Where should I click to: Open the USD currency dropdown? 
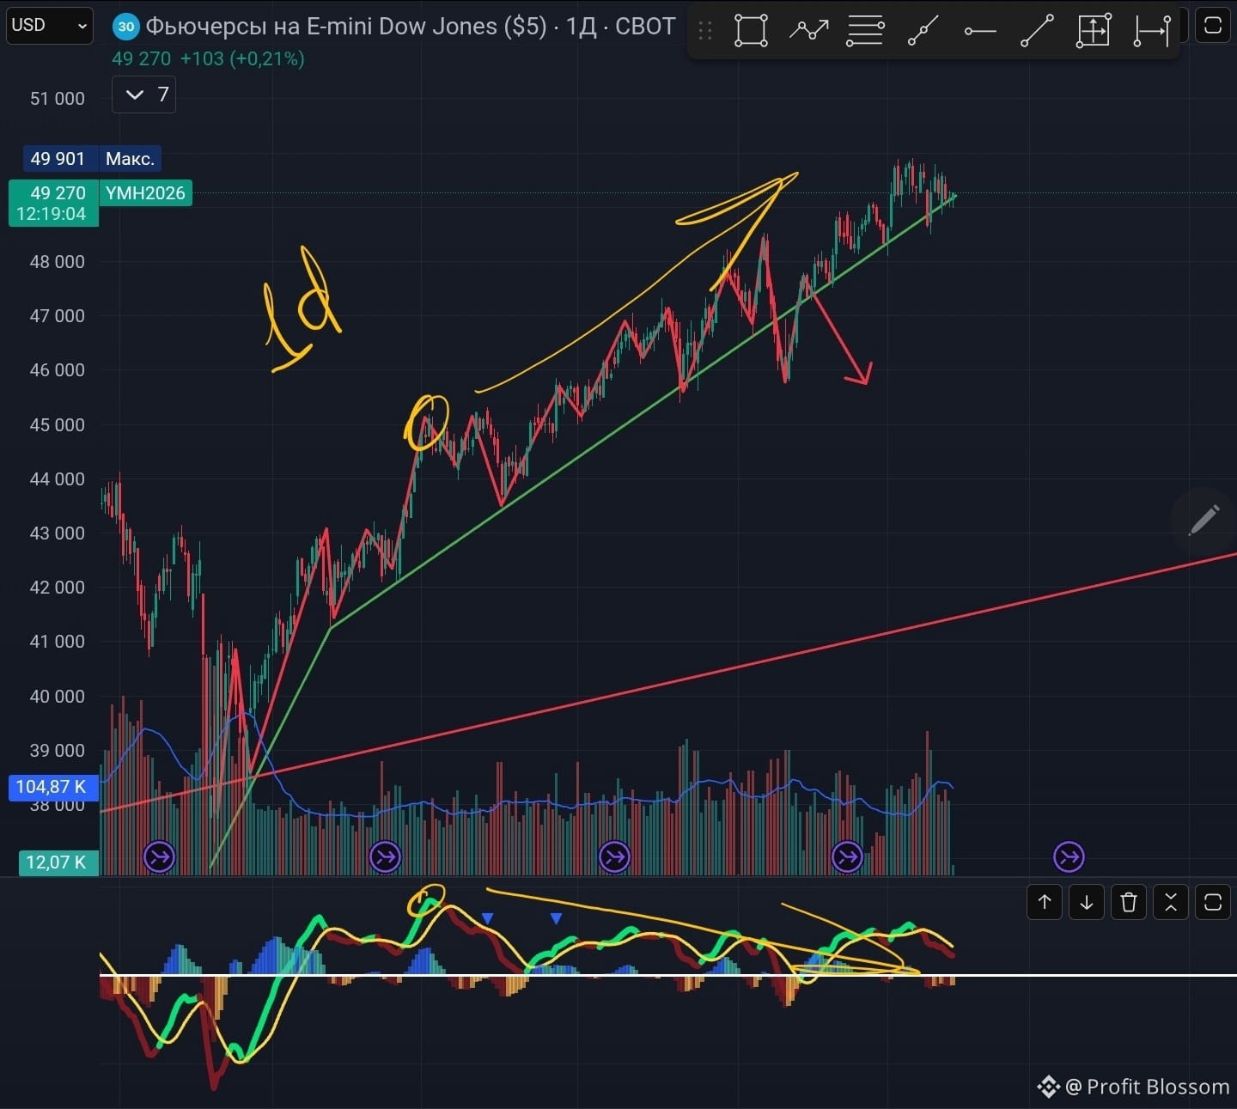49,25
